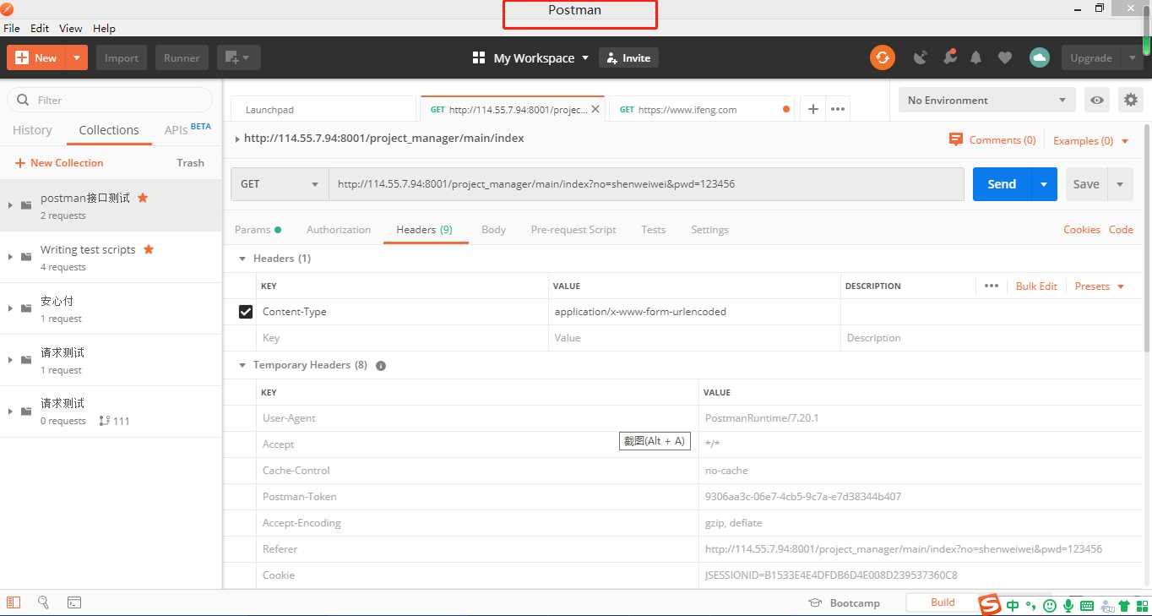This screenshot has width=1152, height=616.
Task: Uncheck the Content-Type header checkbox
Action: pyautogui.click(x=246, y=312)
